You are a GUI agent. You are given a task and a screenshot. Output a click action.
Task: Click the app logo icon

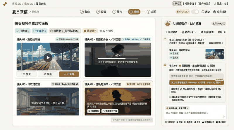point(5,4)
